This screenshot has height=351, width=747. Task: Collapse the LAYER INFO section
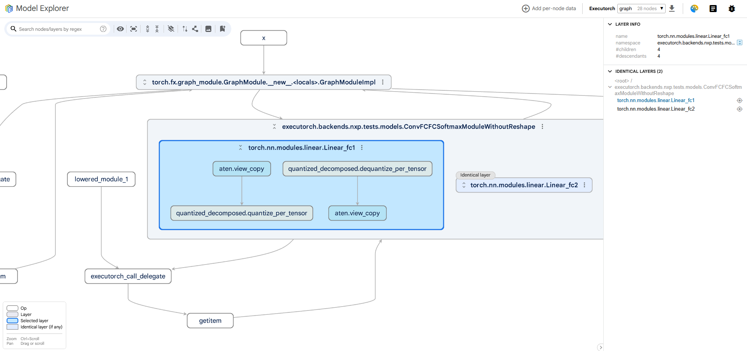point(610,24)
